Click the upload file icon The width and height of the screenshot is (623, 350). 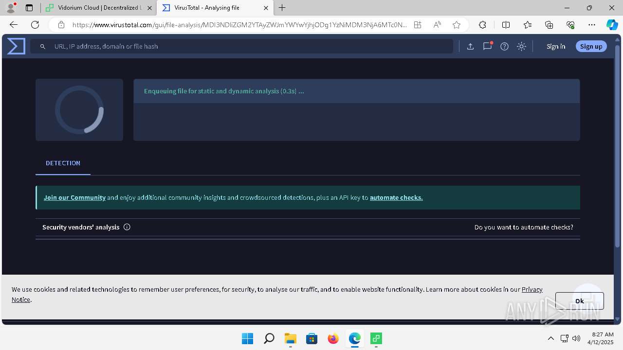pos(470,47)
